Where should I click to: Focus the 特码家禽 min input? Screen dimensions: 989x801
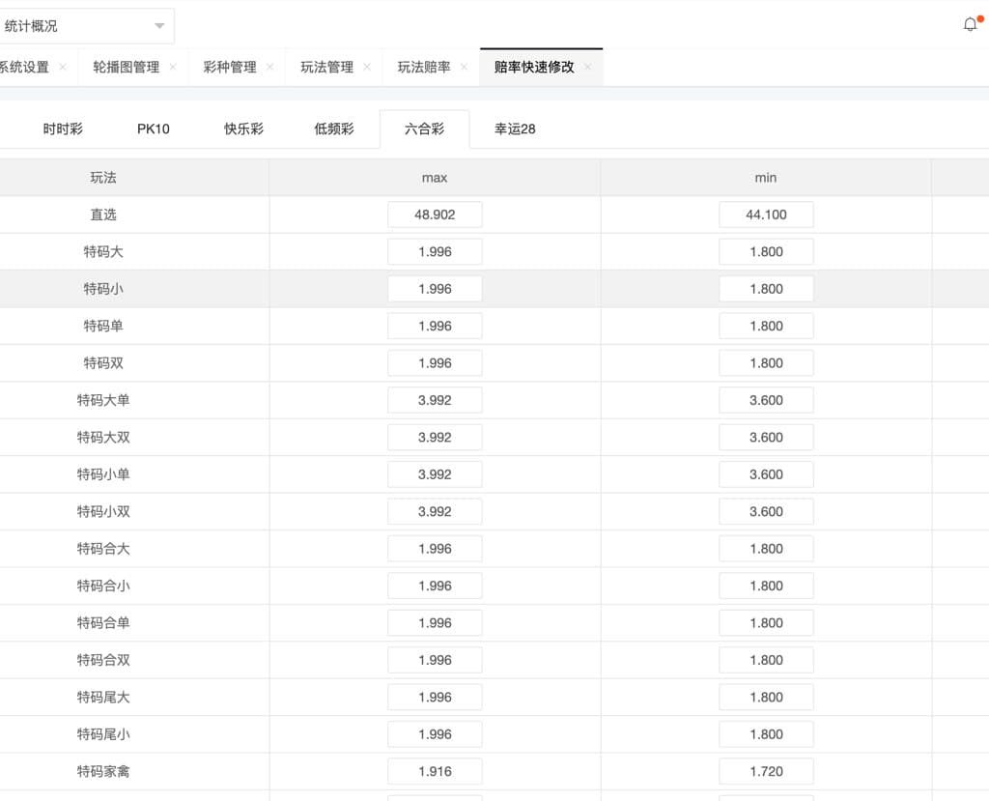pos(766,771)
